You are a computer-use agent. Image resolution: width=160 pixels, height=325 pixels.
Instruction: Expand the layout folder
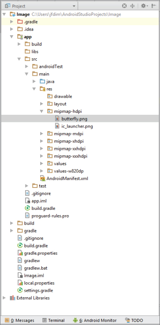pyautogui.click(x=41, y=104)
